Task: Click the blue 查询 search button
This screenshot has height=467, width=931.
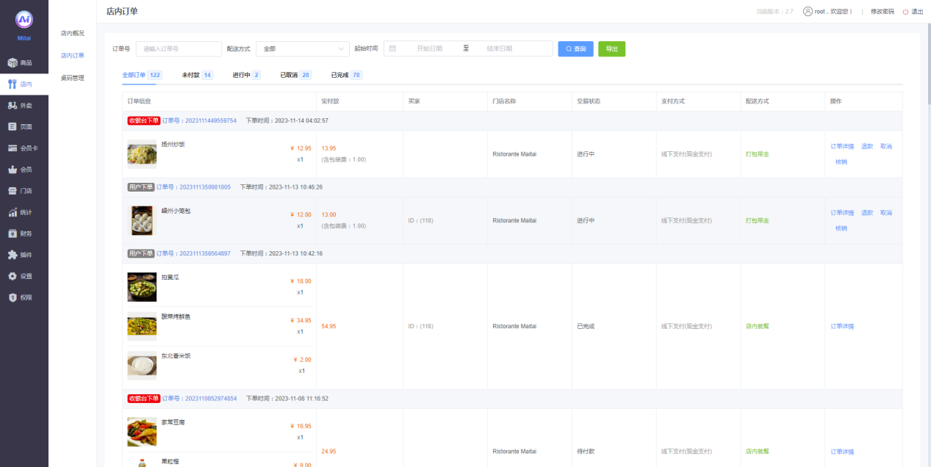Action: pos(575,48)
